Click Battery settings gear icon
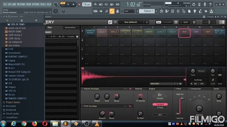227x127 pixels. (x=176, y=22)
